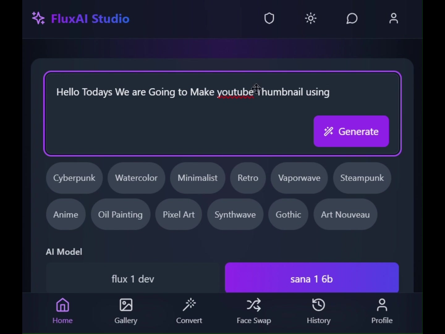Open user account icon in header
Screen dimensions: 445x334
point(393,19)
